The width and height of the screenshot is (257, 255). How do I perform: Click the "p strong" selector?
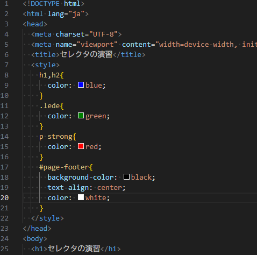56,137
